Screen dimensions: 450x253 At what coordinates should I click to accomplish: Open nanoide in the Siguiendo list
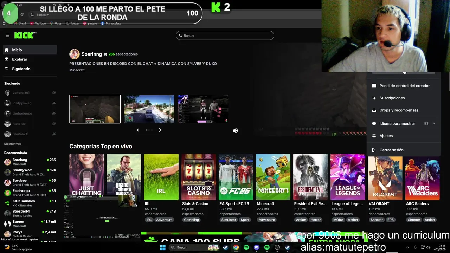click(x=30, y=124)
